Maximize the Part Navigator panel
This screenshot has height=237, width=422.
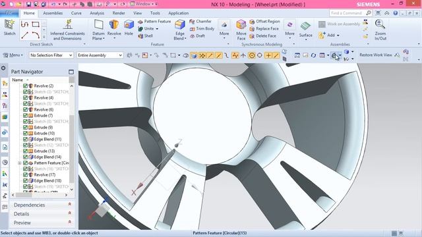[x=71, y=72]
